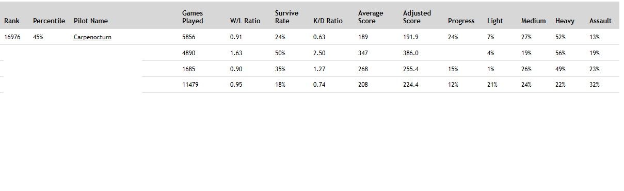Viewport: 624px width, 191px height.
Task: Click the Light column header
Action: (x=495, y=21)
